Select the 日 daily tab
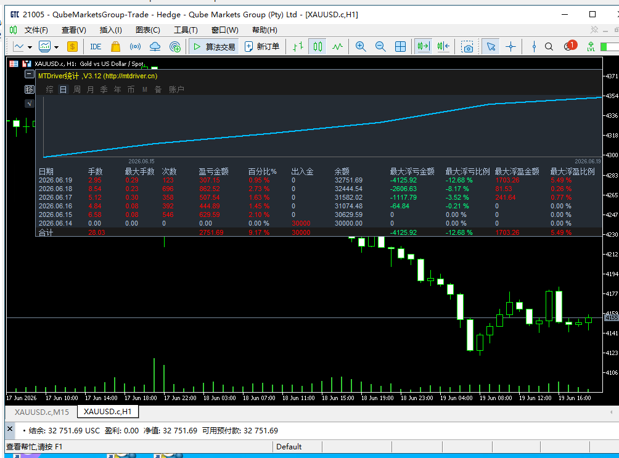The height and width of the screenshot is (458, 619). click(63, 89)
